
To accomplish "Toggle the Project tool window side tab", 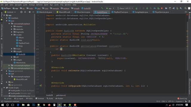I will click(1, 16).
